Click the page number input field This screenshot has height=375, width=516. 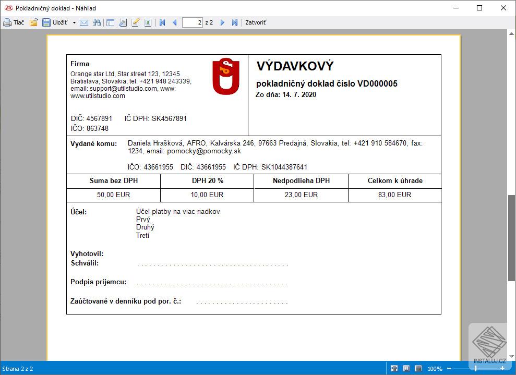[x=192, y=23]
